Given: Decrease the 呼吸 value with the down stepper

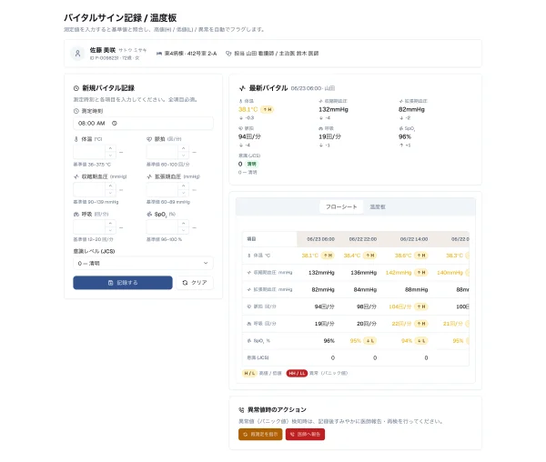Looking at the screenshot, I should point(110,231).
